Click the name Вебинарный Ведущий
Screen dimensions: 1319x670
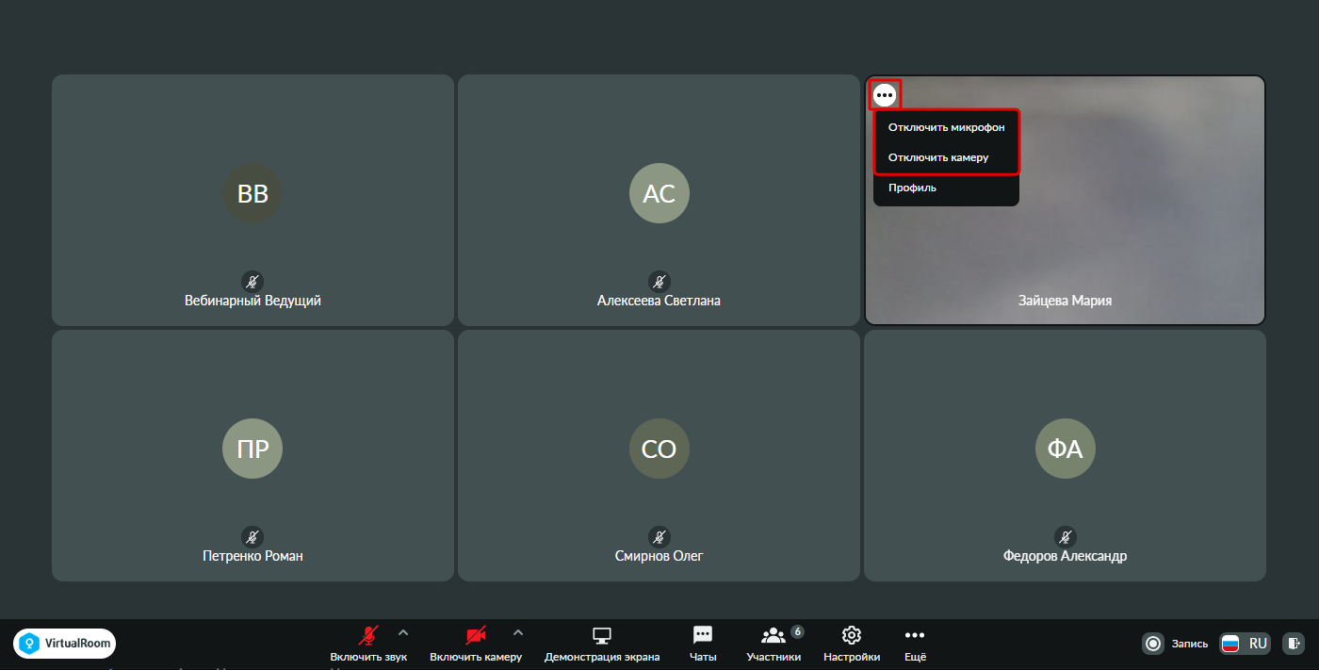click(x=252, y=302)
